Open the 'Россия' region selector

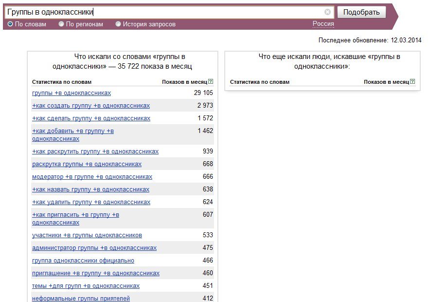(323, 24)
